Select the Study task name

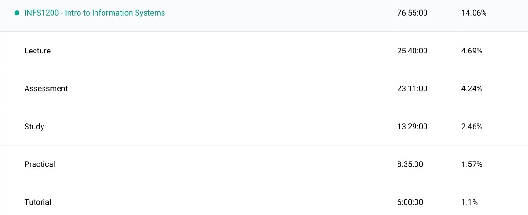[x=34, y=127]
